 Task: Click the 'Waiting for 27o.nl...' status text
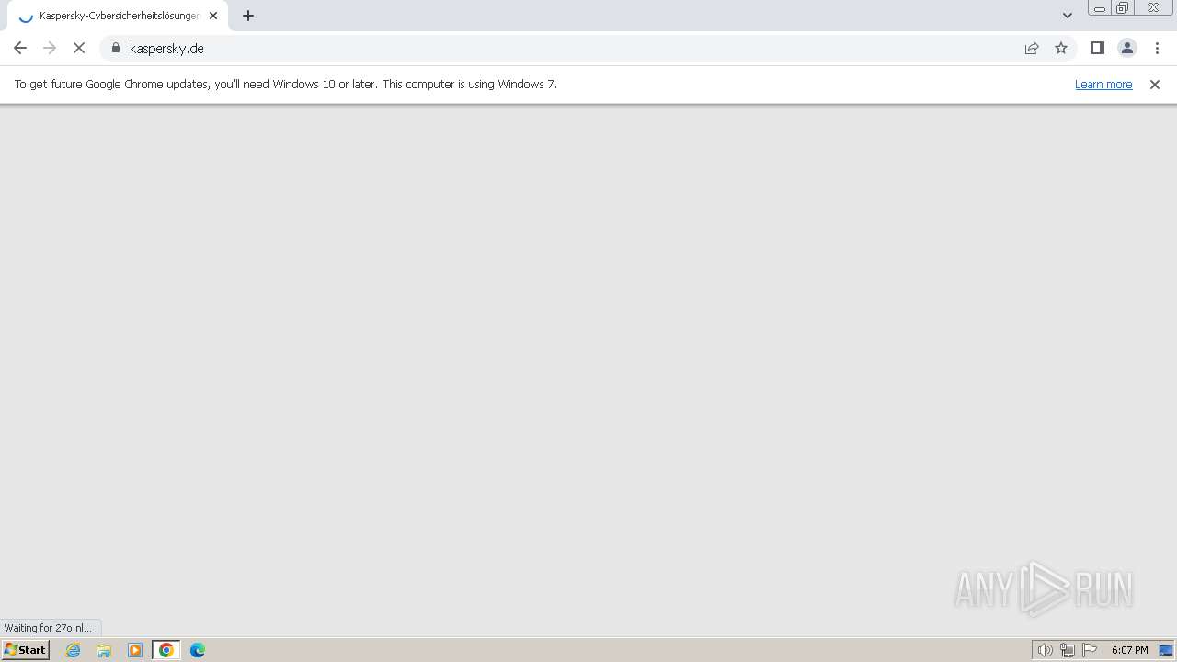pyautogui.click(x=49, y=628)
